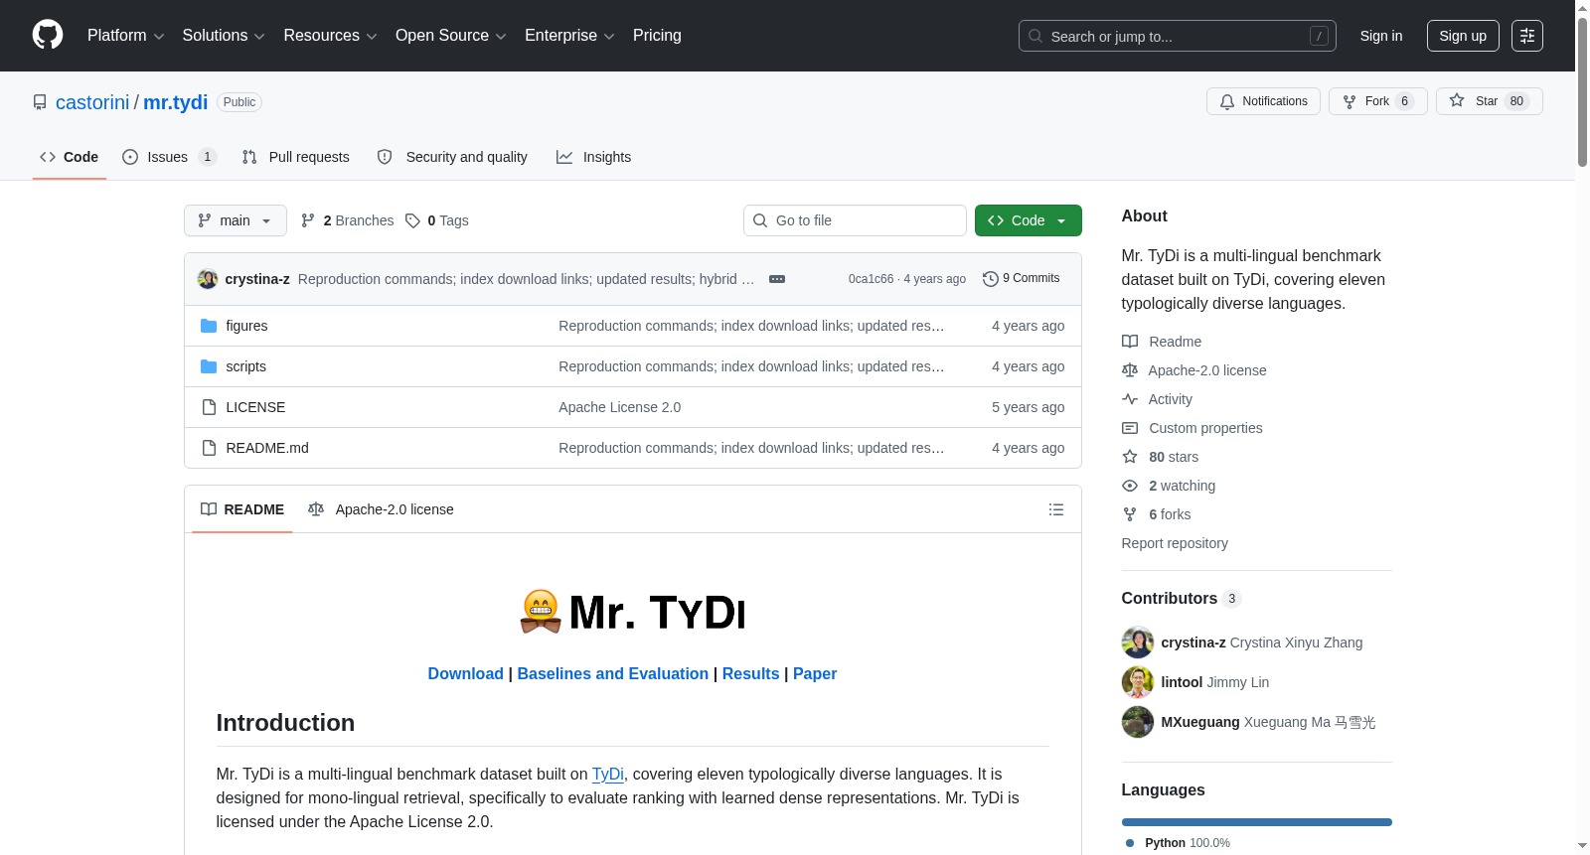Expand the Open Source menu
Screen dimensions: 1590x855
[451, 36]
